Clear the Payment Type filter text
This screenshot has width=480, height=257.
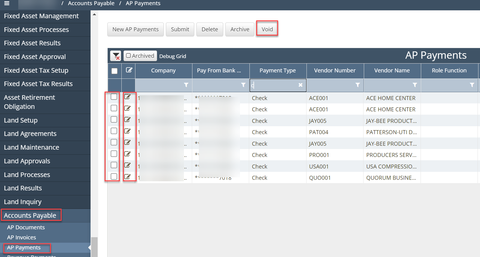300,85
